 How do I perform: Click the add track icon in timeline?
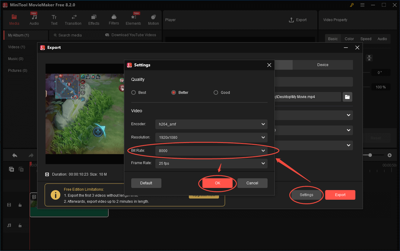(x=11, y=169)
